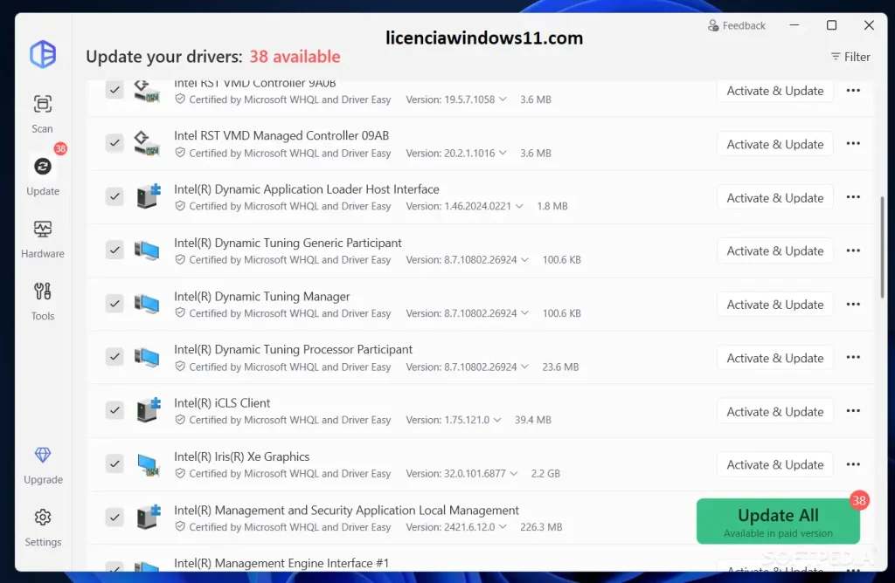895x583 pixels.
Task: Open more options for Dynamic Tuning Manager
Action: pos(853,305)
